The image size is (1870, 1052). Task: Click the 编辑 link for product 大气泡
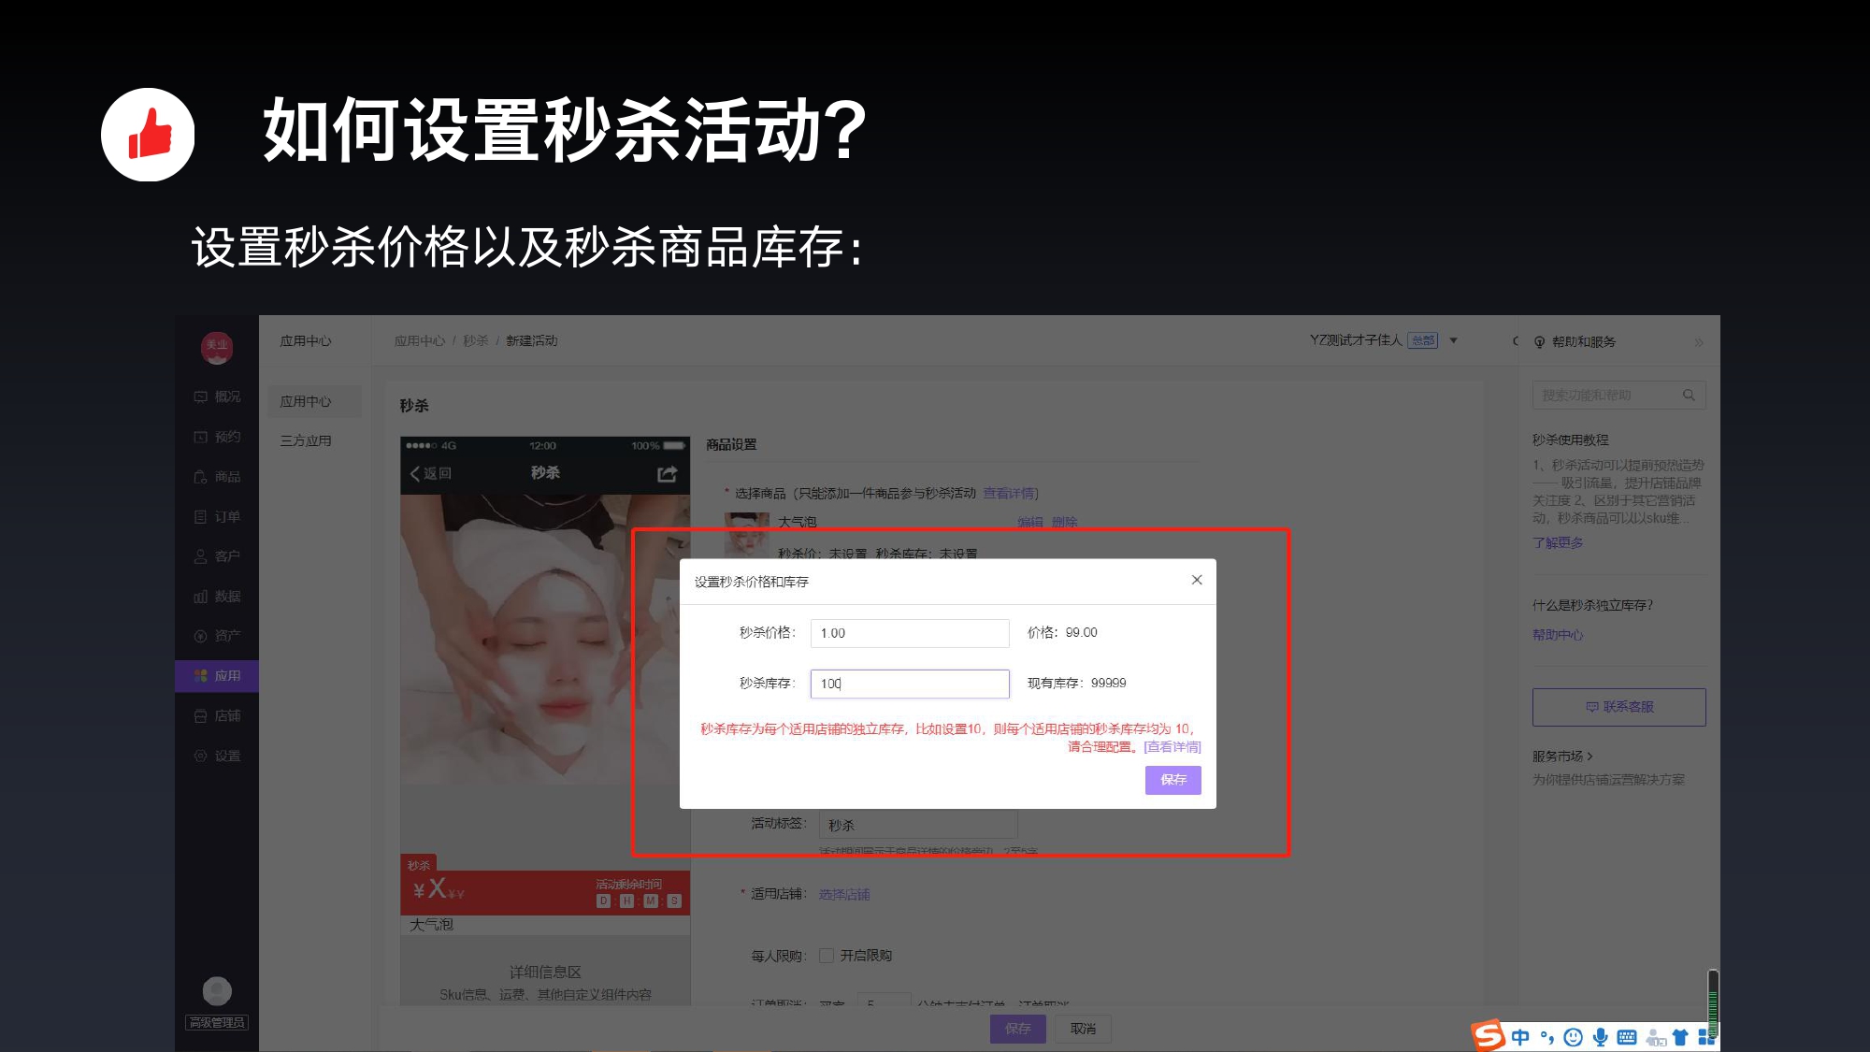[1030, 522]
